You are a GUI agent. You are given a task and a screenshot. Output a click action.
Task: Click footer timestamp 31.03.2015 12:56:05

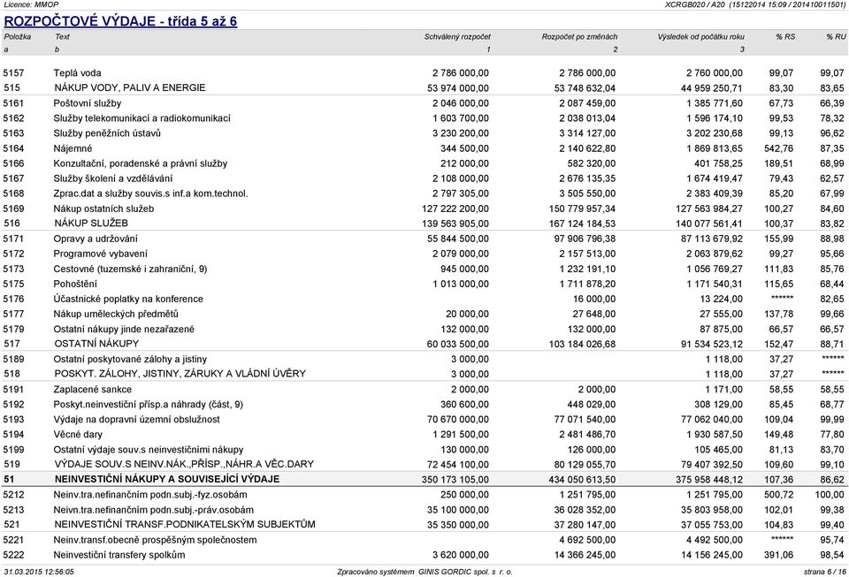point(38,572)
